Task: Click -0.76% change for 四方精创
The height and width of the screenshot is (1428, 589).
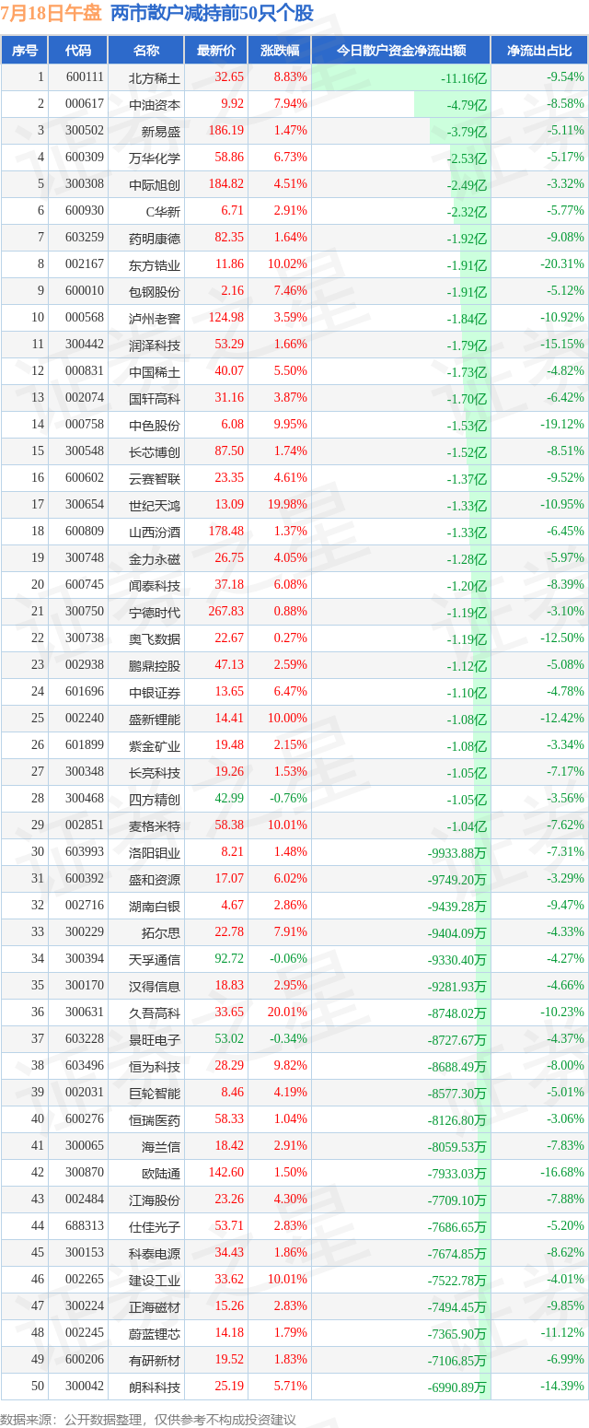Action: tap(289, 799)
